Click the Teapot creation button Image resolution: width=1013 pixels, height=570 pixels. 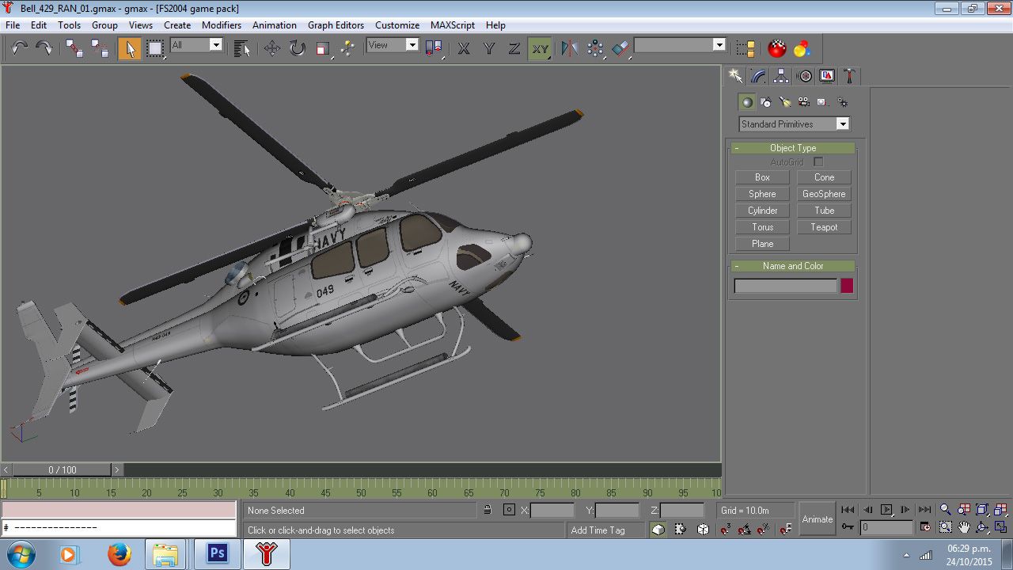click(x=824, y=227)
